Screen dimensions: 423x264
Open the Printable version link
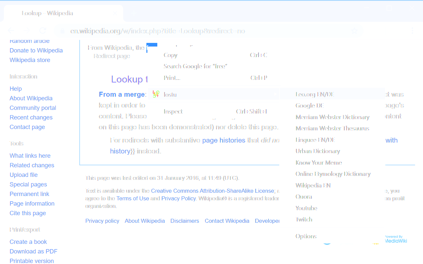click(x=32, y=261)
